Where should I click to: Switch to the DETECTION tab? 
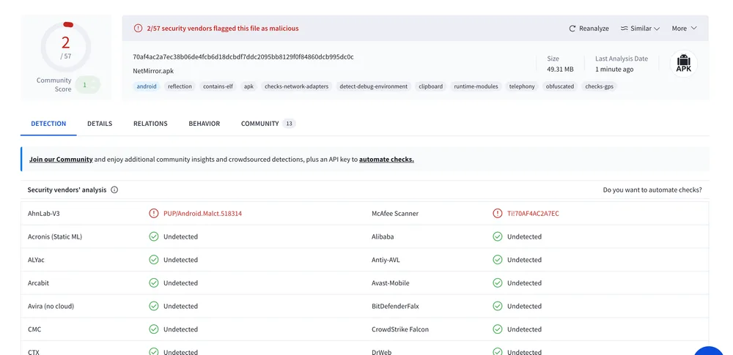click(48, 124)
